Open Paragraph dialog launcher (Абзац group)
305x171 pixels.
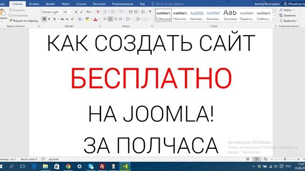pos(152,26)
